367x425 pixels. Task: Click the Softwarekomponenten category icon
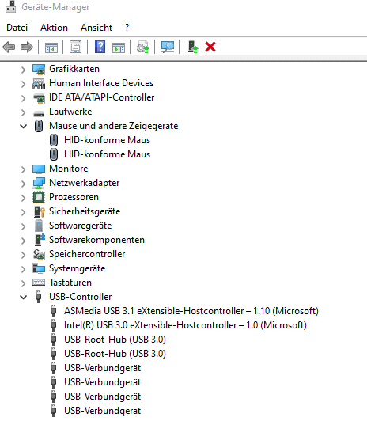click(40, 240)
